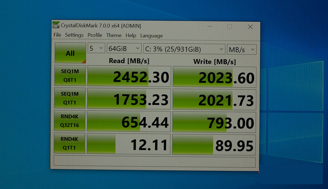Open the Settings menu

(74, 35)
